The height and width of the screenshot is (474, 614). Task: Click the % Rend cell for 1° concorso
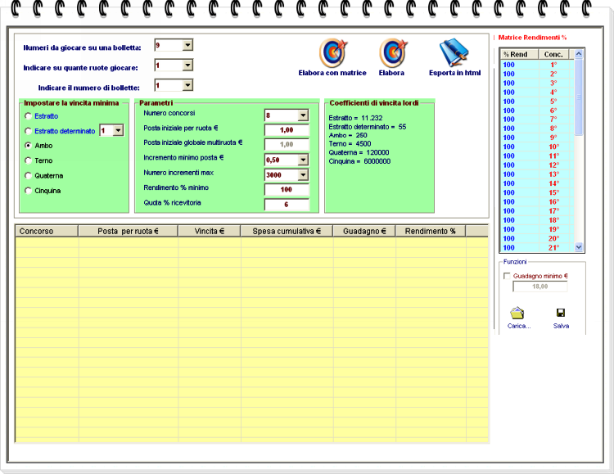(520, 65)
